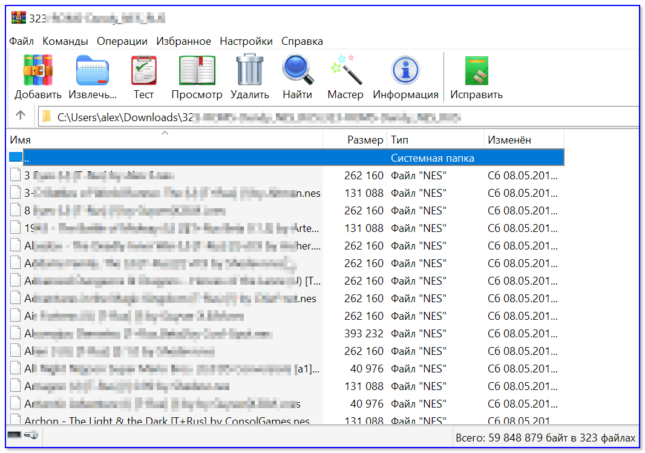The image size is (645, 453).
Task: Sort files by Имя column header
Action: (163, 140)
